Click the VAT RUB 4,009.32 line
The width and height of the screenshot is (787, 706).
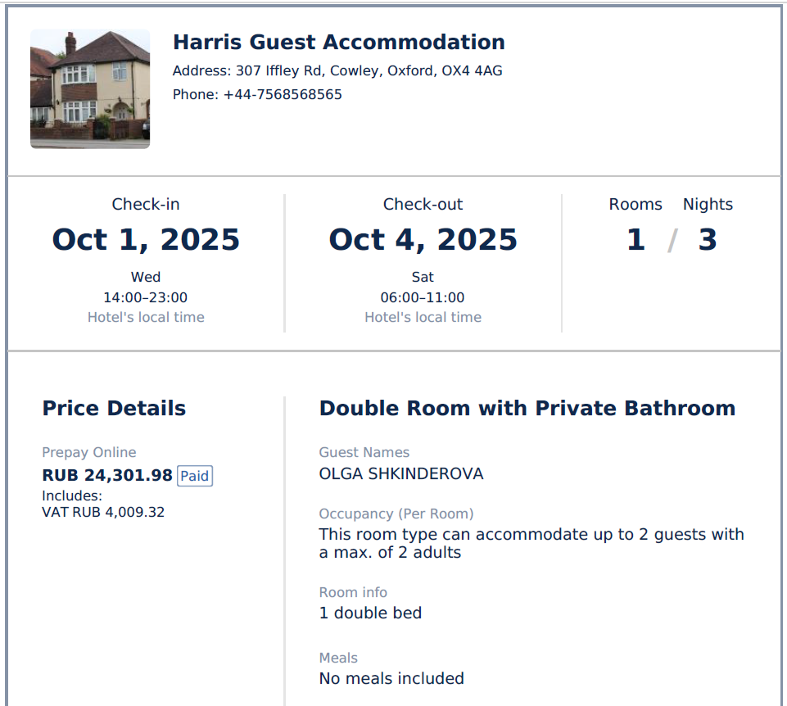pos(103,513)
